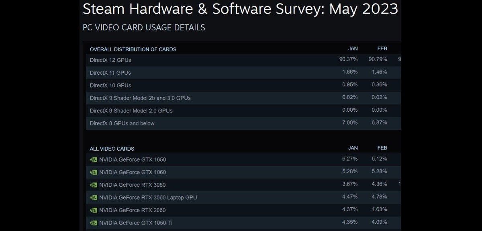This screenshot has width=482, height=231.
Task: Click NVIDIA logo beside GTX 1050 Ti
Action: click(x=93, y=223)
